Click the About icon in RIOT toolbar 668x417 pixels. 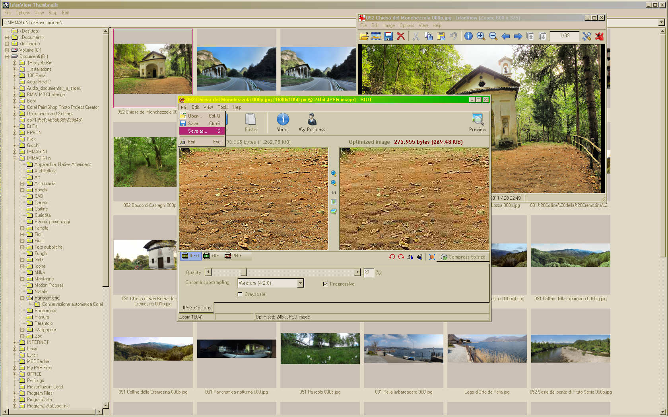click(x=283, y=122)
